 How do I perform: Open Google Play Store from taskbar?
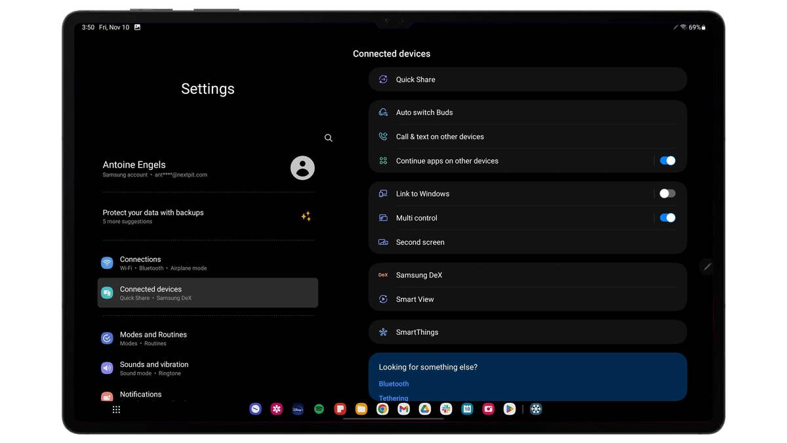click(510, 409)
